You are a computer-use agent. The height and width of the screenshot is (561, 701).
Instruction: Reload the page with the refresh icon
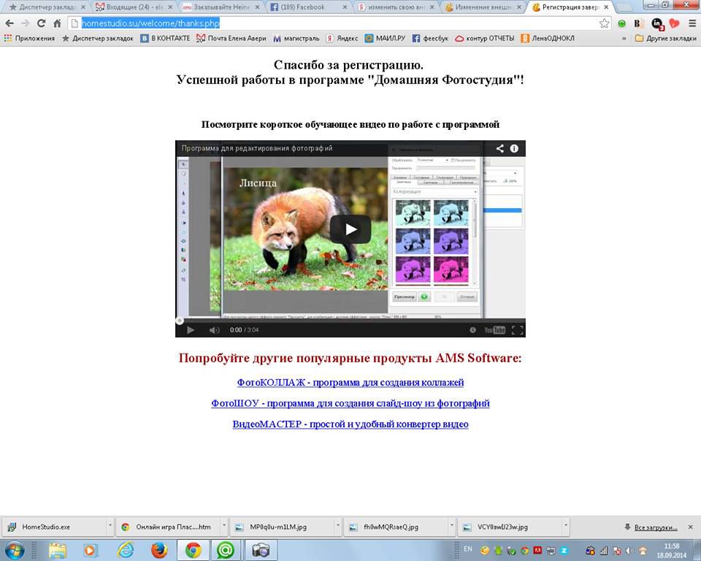(x=42, y=23)
